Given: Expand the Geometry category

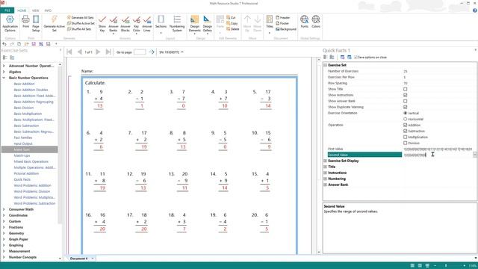Looking at the screenshot, I should (4, 233).
